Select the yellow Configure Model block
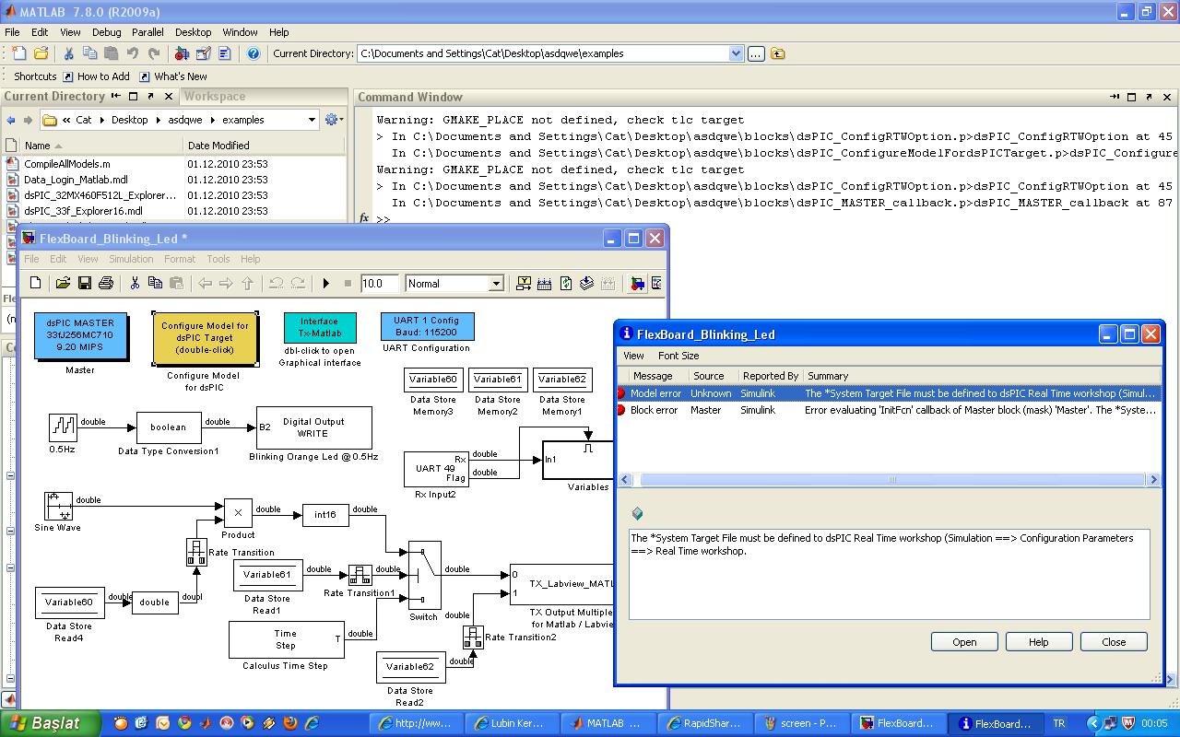The height and width of the screenshot is (737, 1180). pos(205,338)
